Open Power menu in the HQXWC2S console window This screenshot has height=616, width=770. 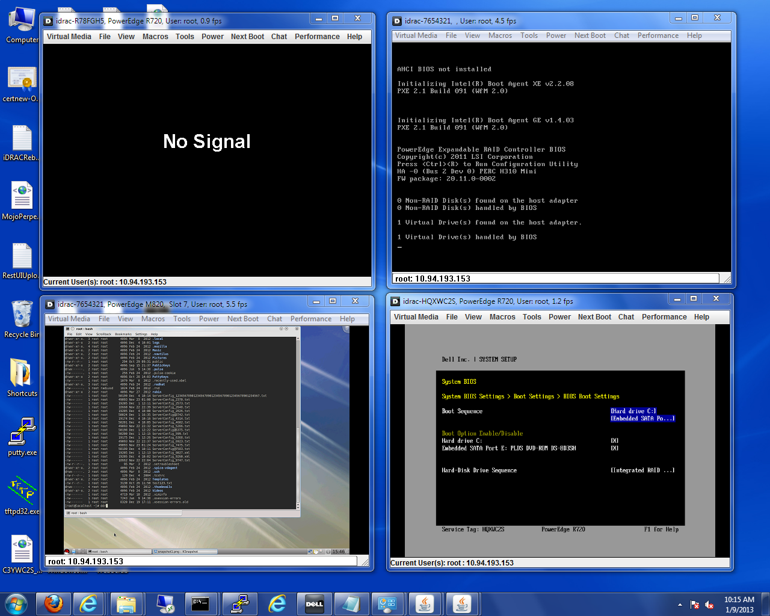(559, 317)
